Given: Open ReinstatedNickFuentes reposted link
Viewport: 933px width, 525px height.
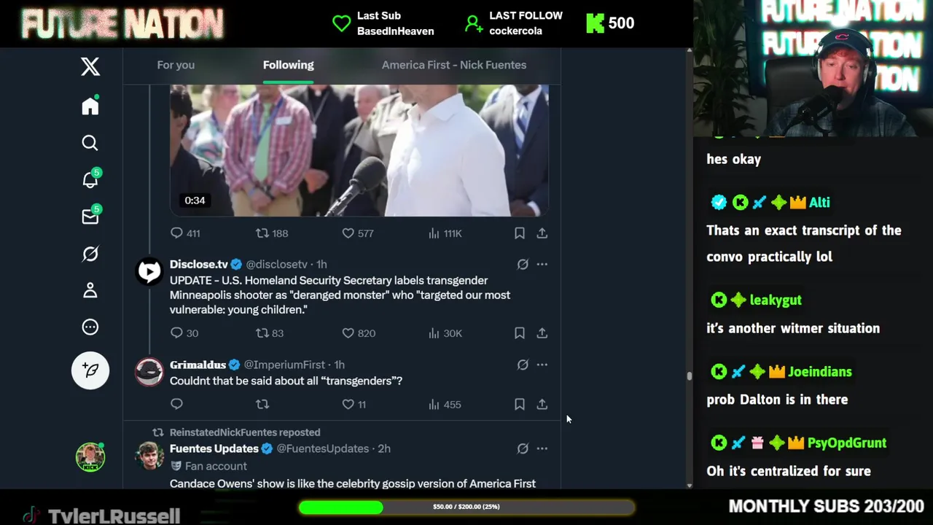Looking at the screenshot, I should coord(245,432).
